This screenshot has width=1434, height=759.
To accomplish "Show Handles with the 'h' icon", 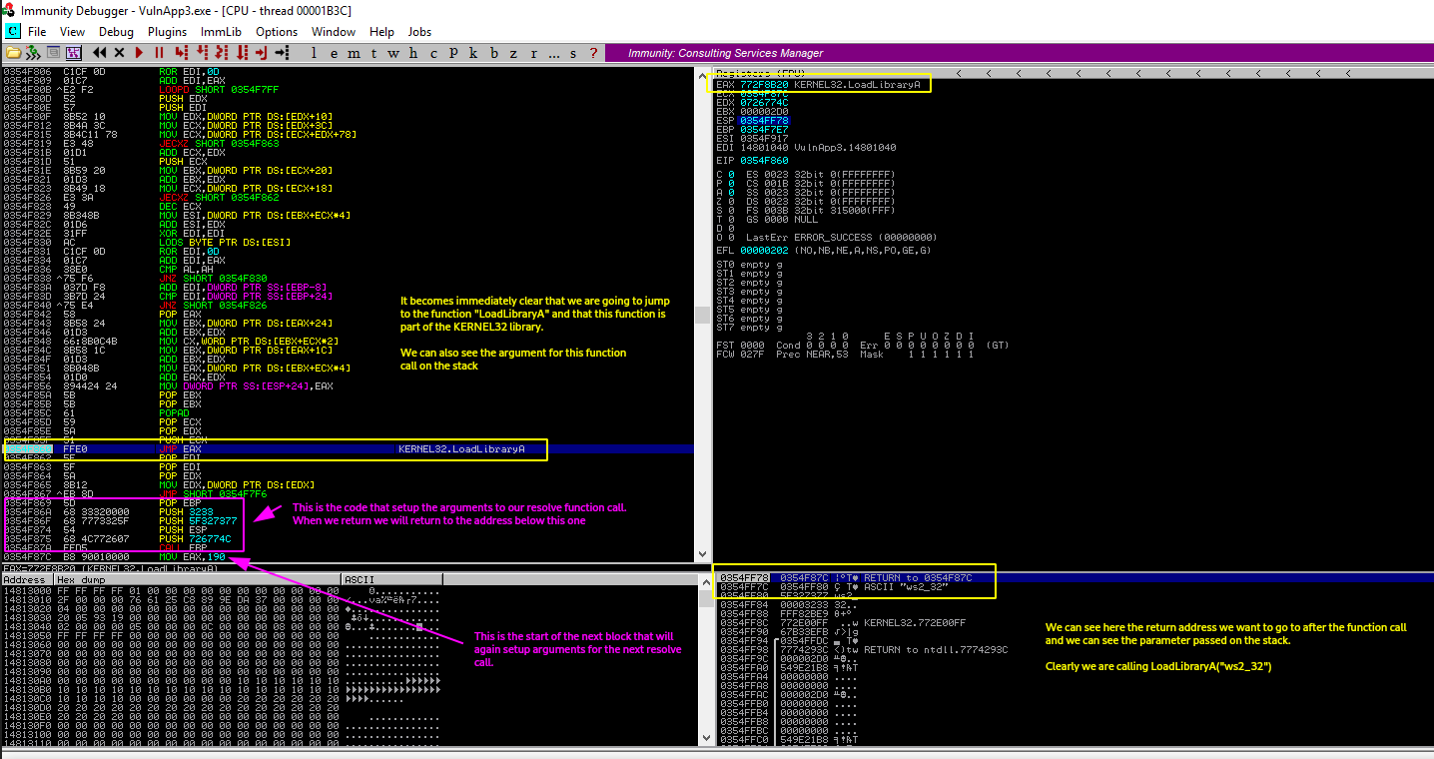I will coord(413,53).
